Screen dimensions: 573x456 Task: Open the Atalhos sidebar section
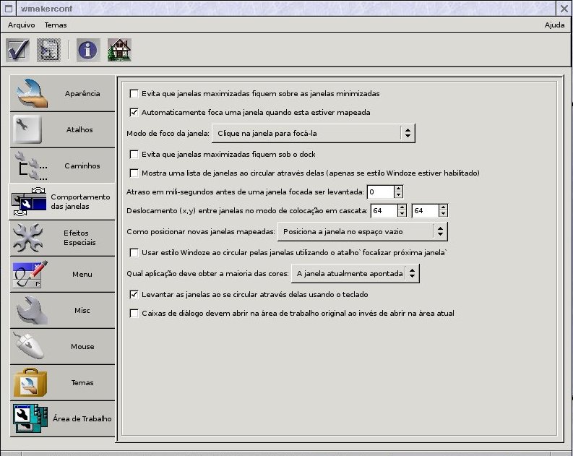62,129
